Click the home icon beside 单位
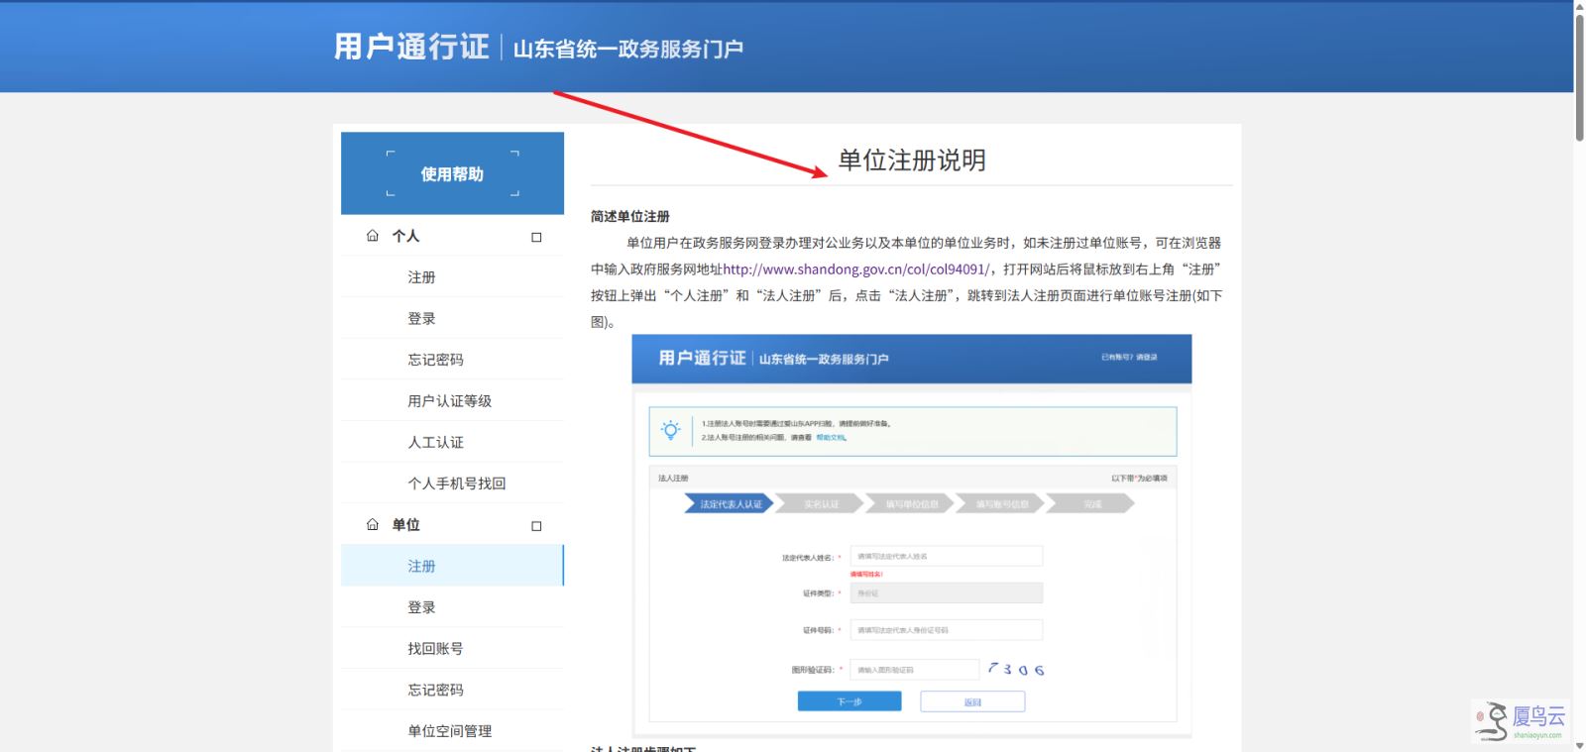The height and width of the screenshot is (752, 1586). [373, 525]
